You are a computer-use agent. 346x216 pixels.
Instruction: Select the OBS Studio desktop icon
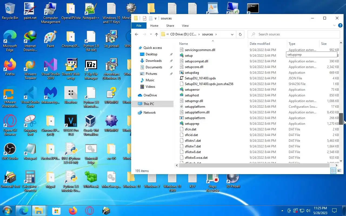point(10,152)
